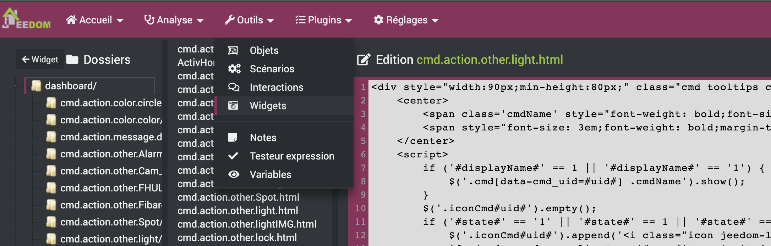The height and width of the screenshot is (246, 771).
Task: Click the Interactions speech bubbles icon
Action: click(x=234, y=87)
